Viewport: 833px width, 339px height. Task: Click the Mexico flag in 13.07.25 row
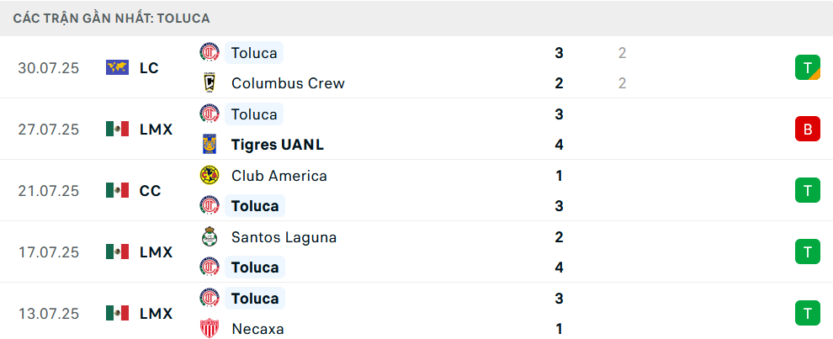pyautogui.click(x=118, y=312)
